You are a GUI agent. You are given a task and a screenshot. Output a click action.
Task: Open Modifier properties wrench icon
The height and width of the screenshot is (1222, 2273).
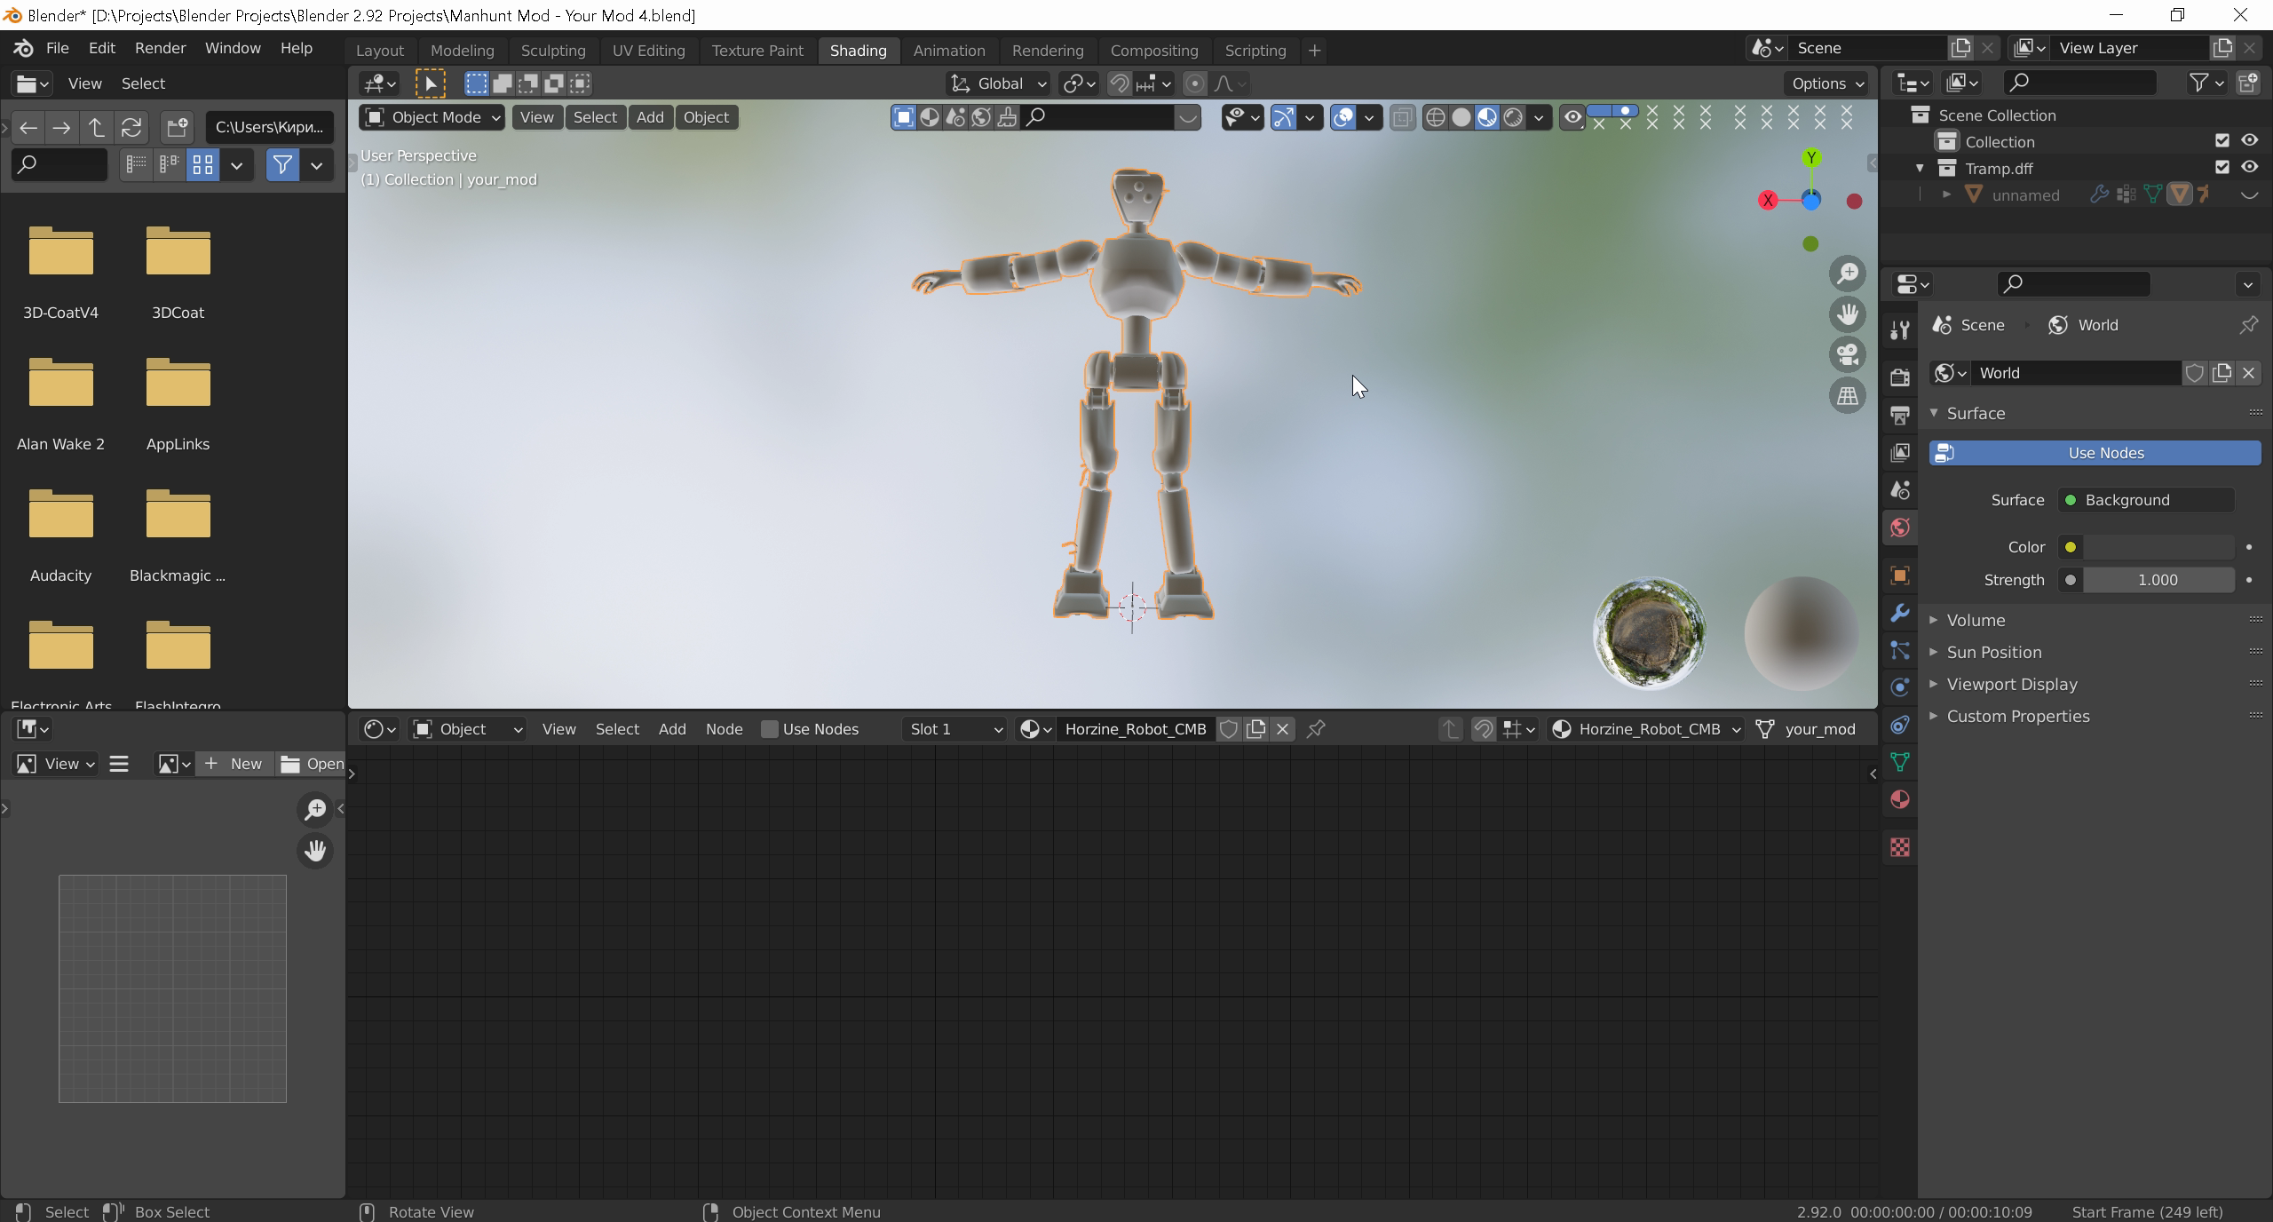pyautogui.click(x=1899, y=613)
